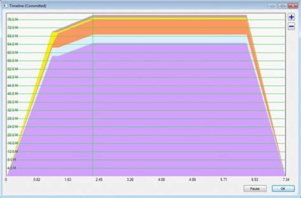This screenshot has width=301, height=198.
Task: Click the 40.0 M axis label
Action: tap(13, 94)
